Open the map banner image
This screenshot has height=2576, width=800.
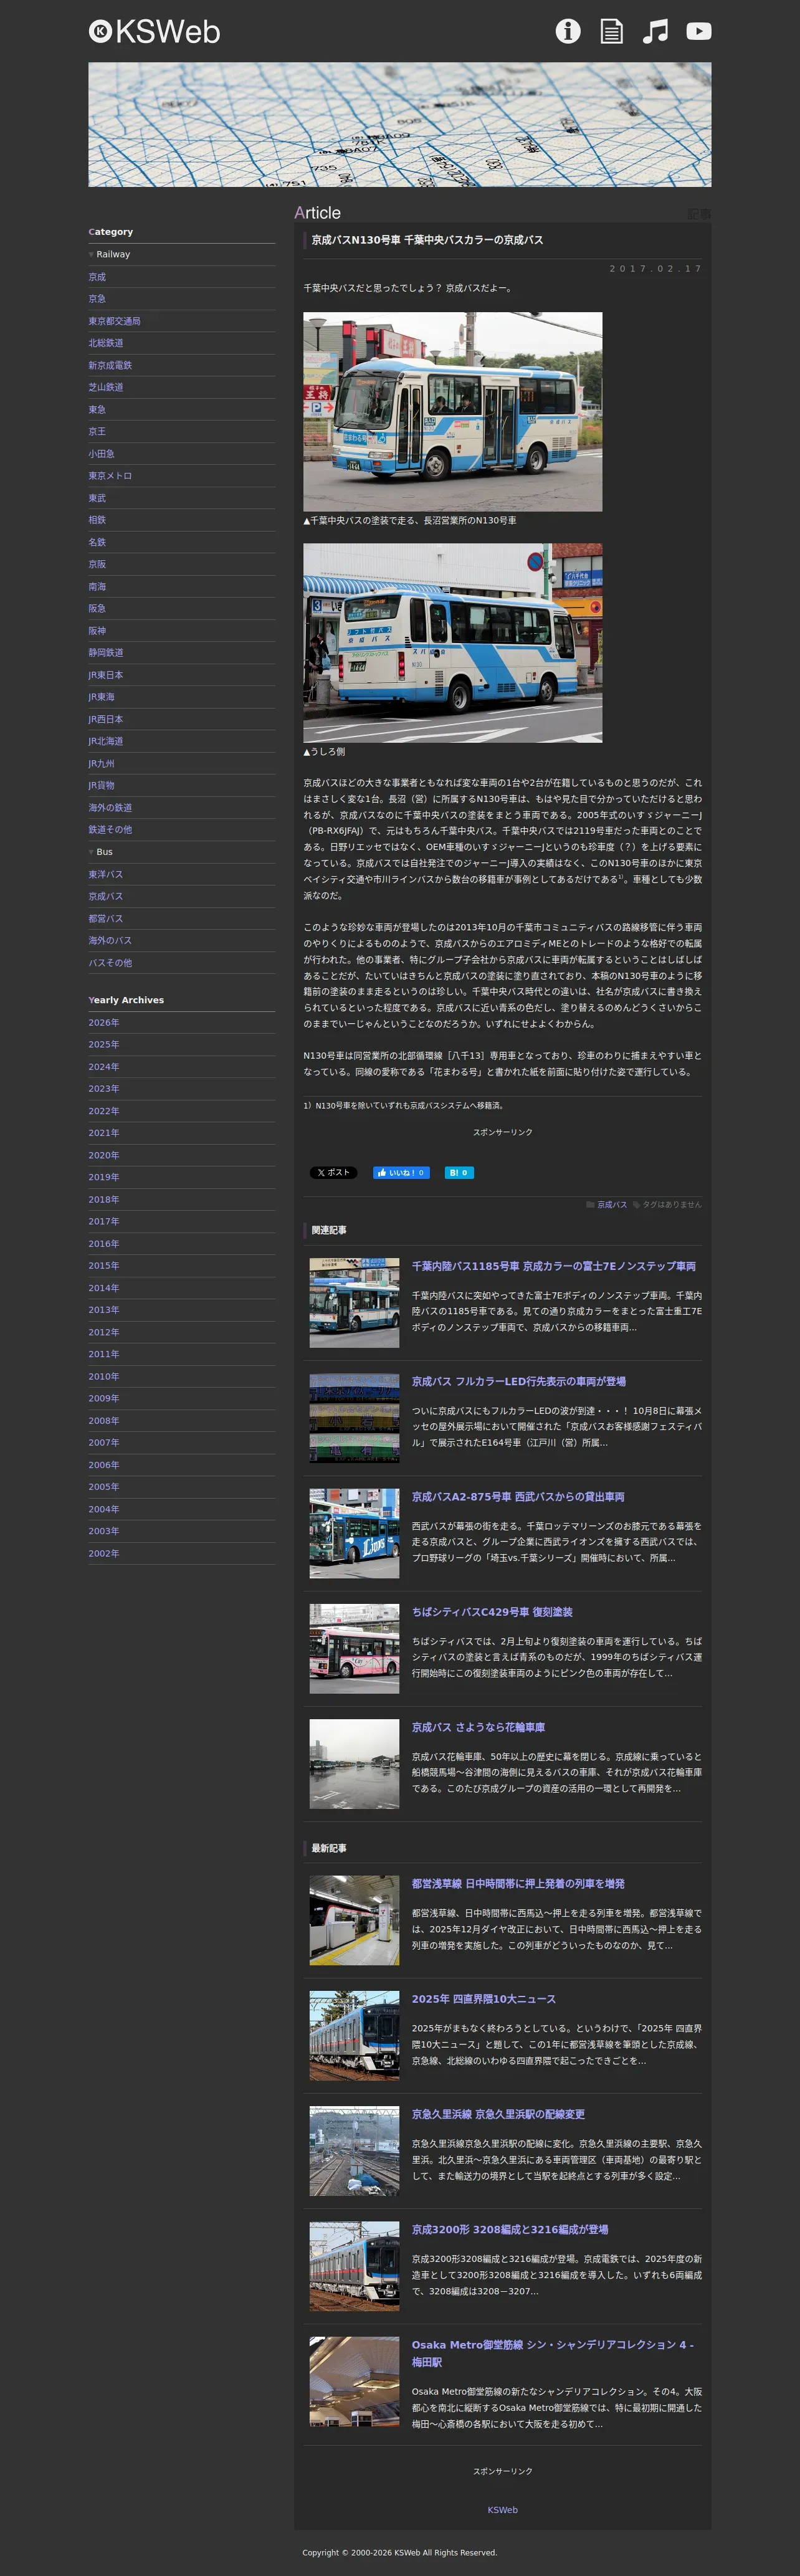[400, 124]
